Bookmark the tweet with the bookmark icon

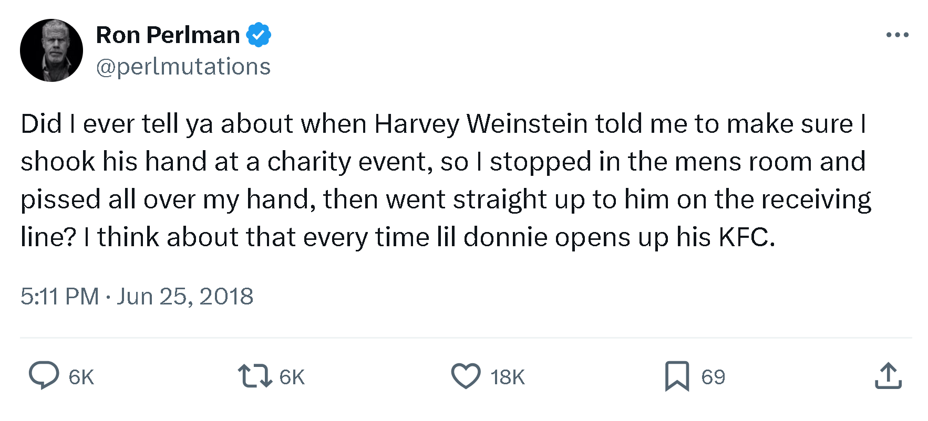677,376
